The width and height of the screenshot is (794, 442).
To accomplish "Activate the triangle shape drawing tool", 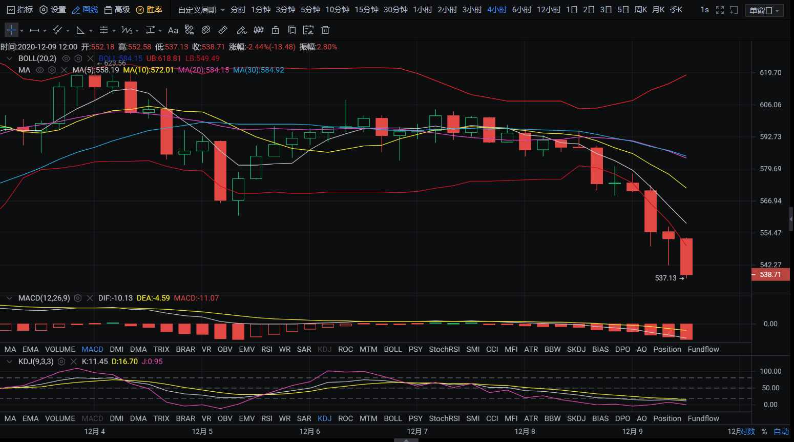I will pos(80,30).
